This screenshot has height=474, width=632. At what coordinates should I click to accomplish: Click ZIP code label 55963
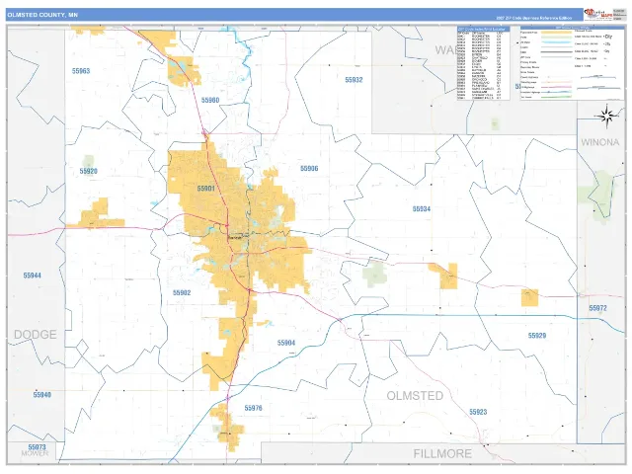tap(81, 71)
